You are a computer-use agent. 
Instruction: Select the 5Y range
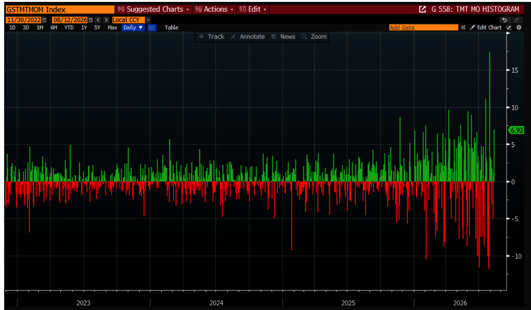point(97,27)
